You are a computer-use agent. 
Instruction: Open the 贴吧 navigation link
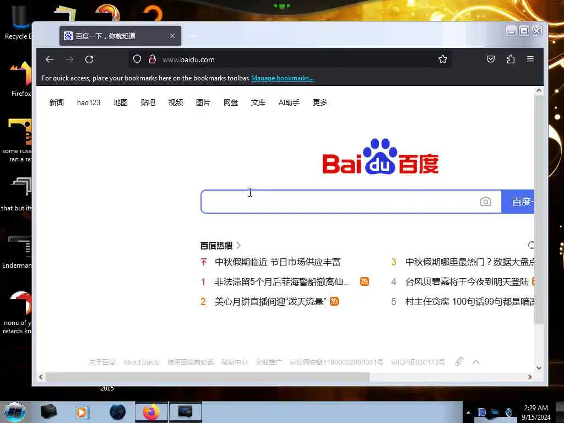point(148,102)
